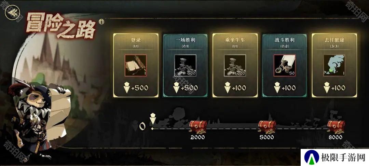
Task: Select the 战斗胜利 quest card title
Action: tap(285, 40)
